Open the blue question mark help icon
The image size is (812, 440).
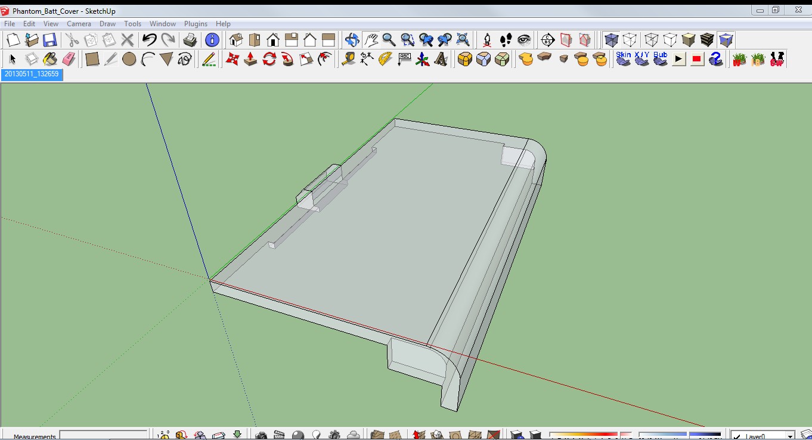click(716, 59)
